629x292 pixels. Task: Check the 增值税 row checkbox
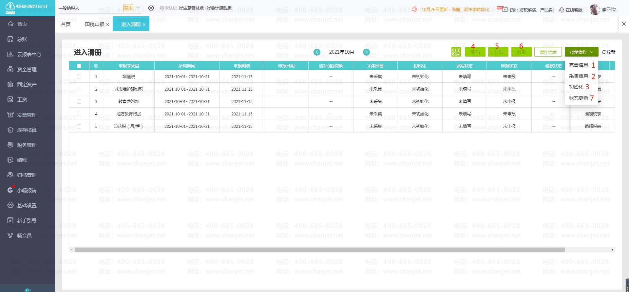pos(79,77)
